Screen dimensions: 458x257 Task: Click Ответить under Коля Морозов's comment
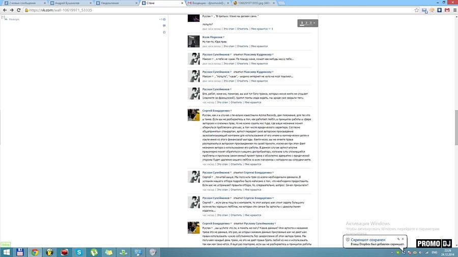click(242, 46)
